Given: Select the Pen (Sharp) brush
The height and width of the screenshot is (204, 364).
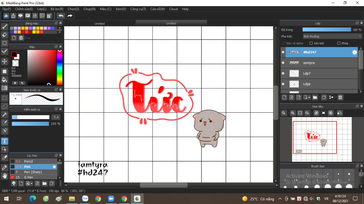Looking at the screenshot, I should (33, 172).
